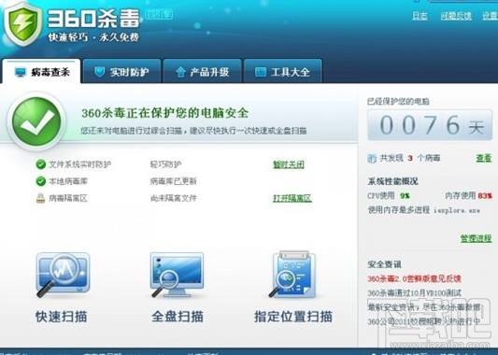Click the text 轻巧防护

pyautogui.click(x=165, y=164)
